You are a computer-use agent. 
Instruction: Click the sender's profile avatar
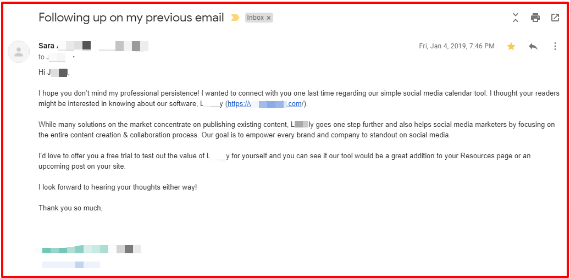click(x=19, y=52)
